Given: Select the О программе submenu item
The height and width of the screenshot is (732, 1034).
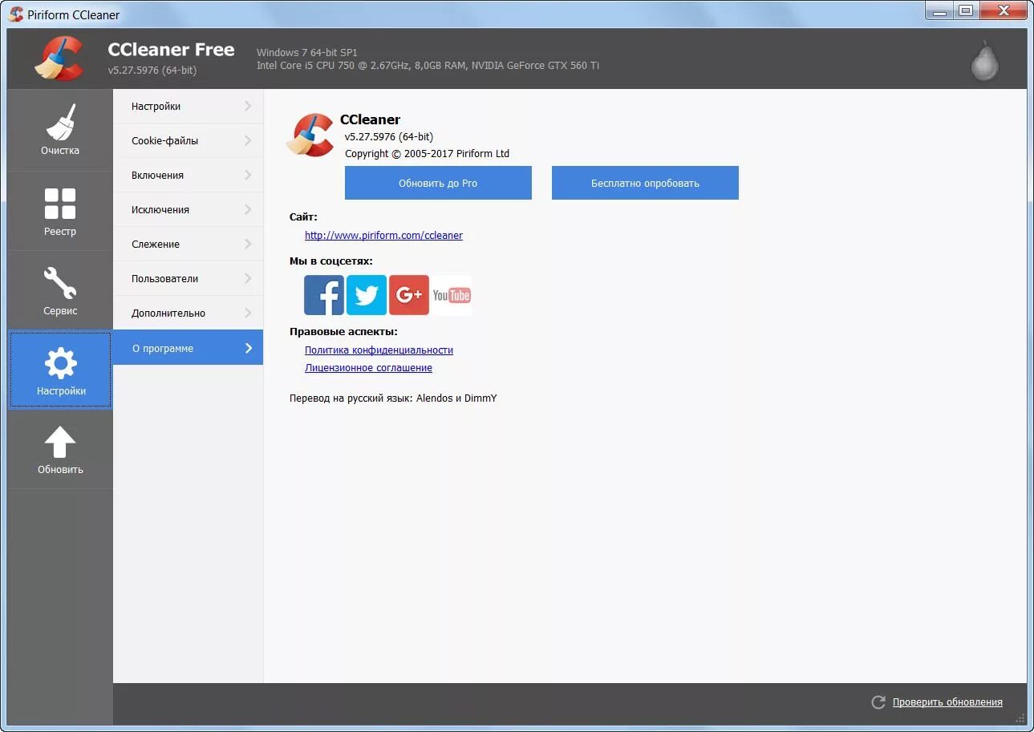Looking at the screenshot, I should [x=188, y=348].
